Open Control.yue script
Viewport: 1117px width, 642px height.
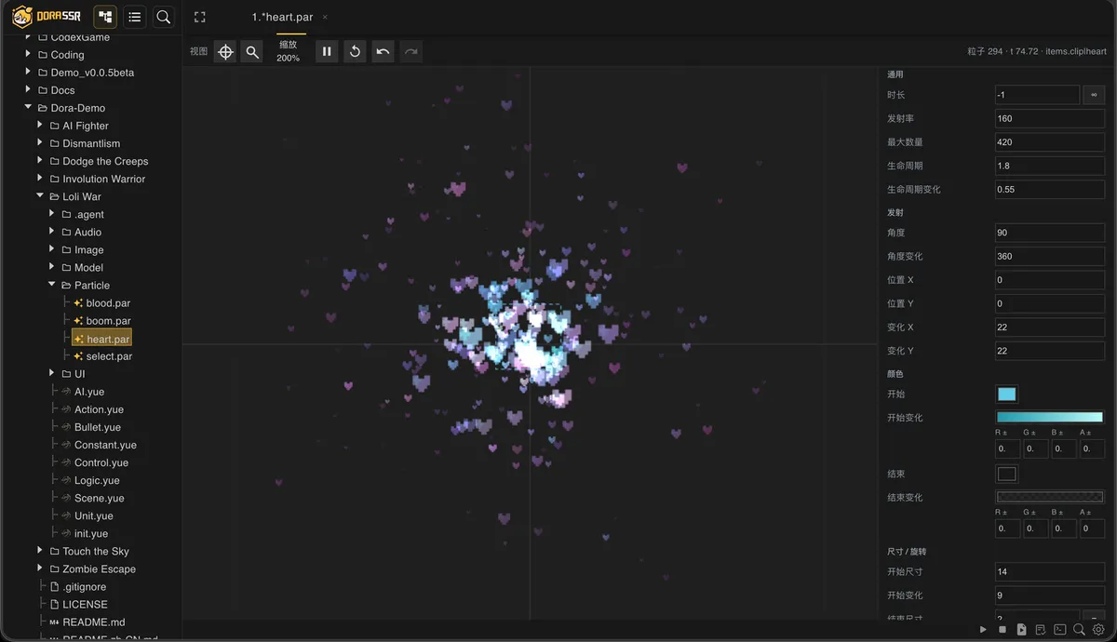point(101,462)
